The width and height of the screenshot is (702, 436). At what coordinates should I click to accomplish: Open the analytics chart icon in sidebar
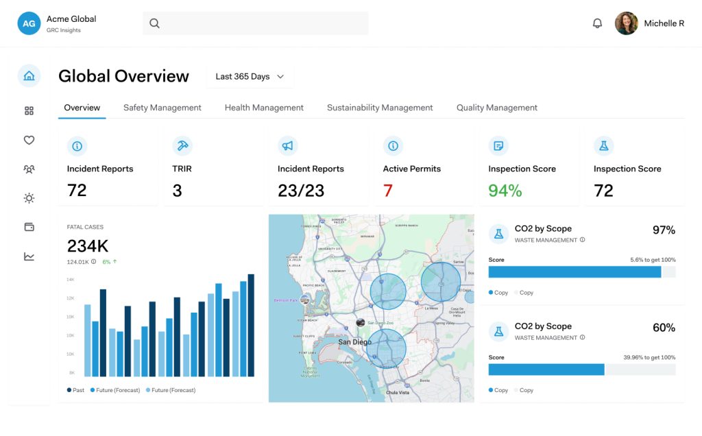click(x=29, y=256)
